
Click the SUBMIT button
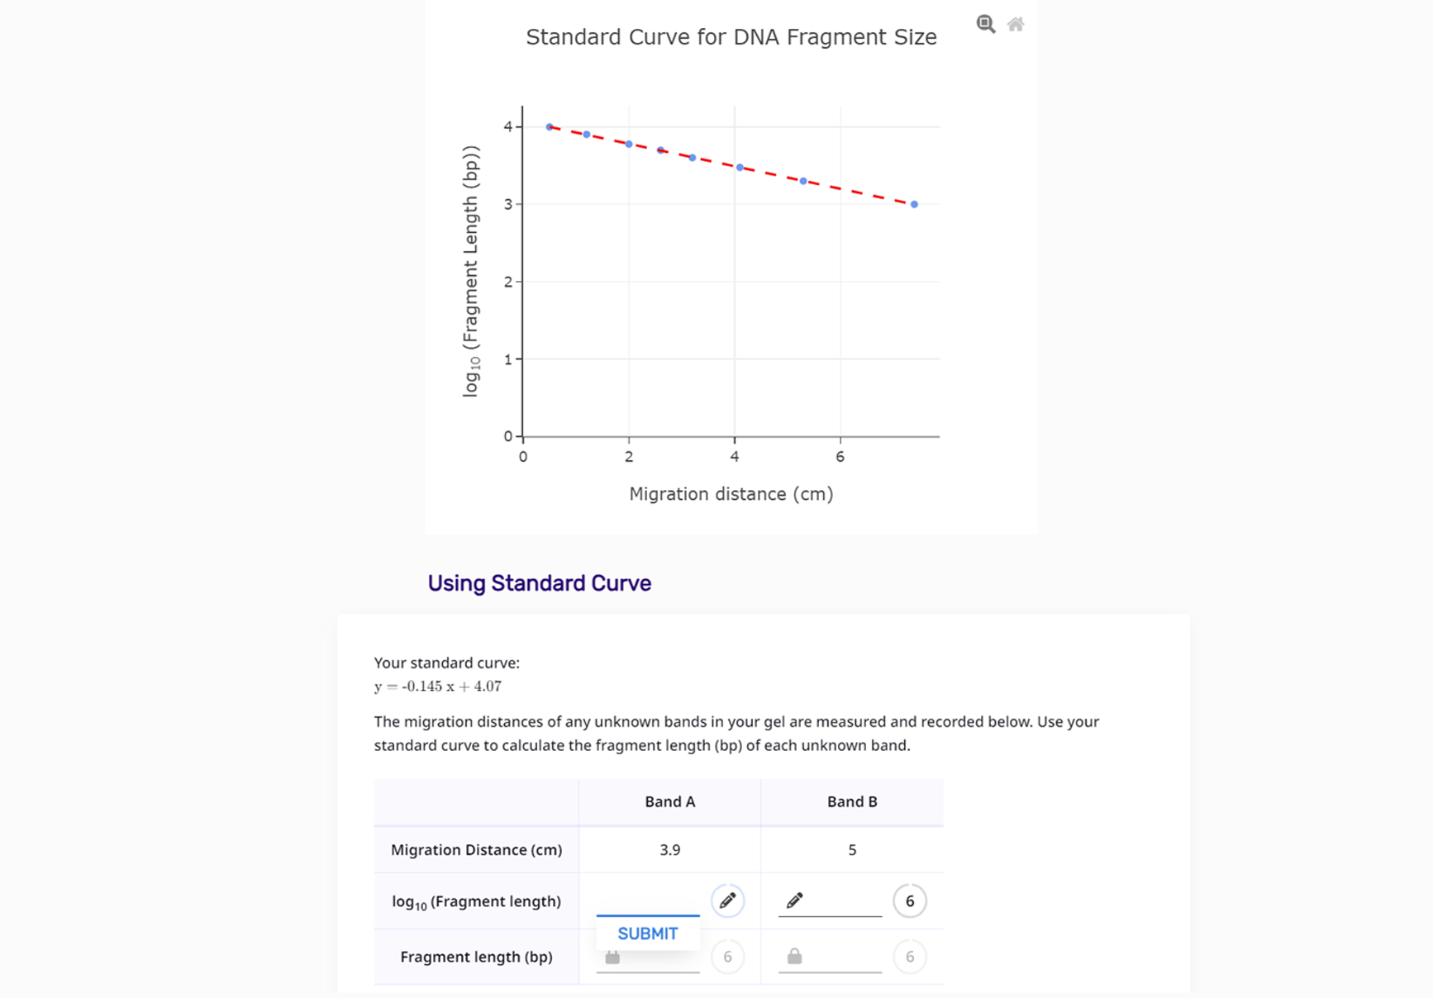tap(648, 934)
